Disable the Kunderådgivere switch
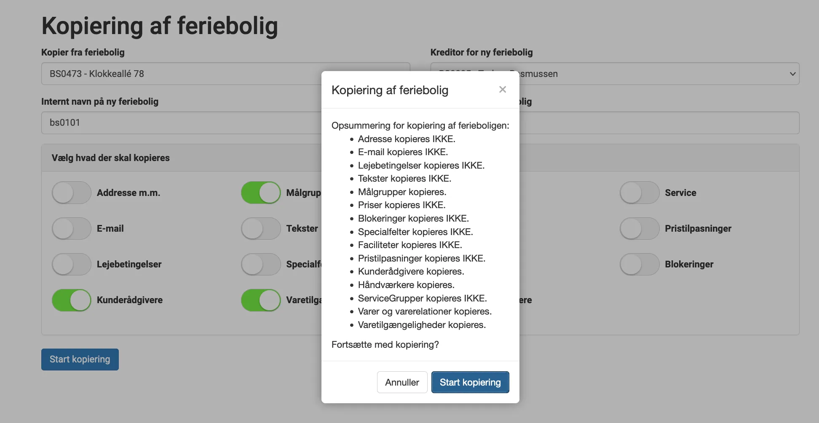 coord(72,300)
